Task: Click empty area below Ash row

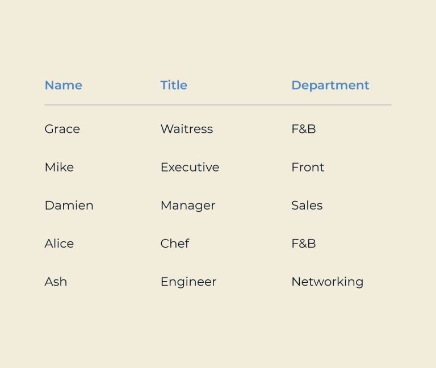Action: (x=218, y=328)
